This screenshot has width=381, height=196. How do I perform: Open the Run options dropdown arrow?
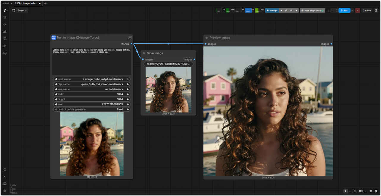352,10
